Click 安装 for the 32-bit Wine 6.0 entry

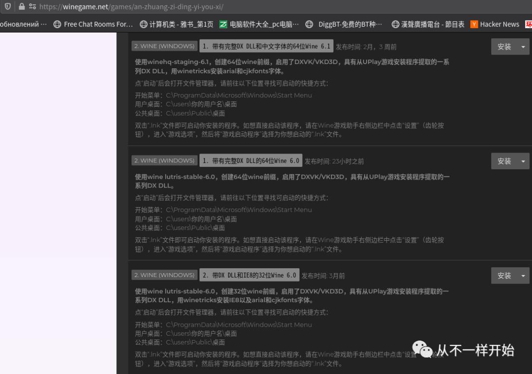[x=505, y=276]
